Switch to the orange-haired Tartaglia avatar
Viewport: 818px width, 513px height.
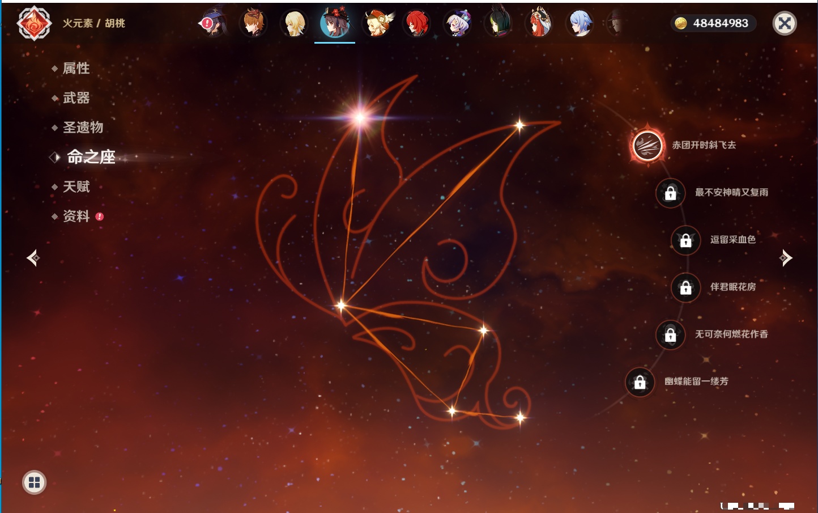(x=253, y=23)
